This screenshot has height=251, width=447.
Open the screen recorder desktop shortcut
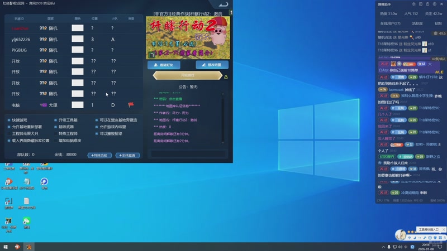coord(9,201)
